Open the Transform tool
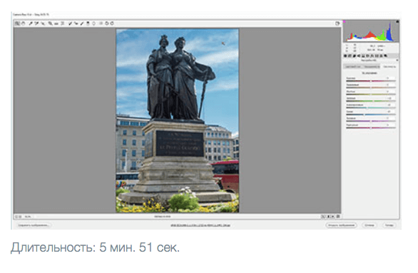 62,23
